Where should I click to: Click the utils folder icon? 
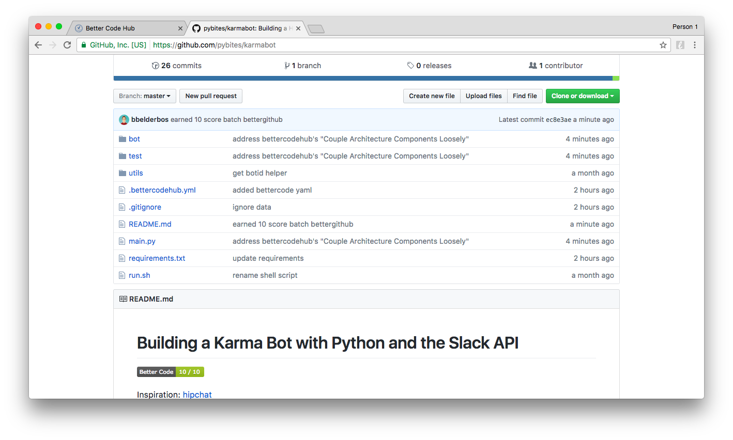click(x=123, y=173)
